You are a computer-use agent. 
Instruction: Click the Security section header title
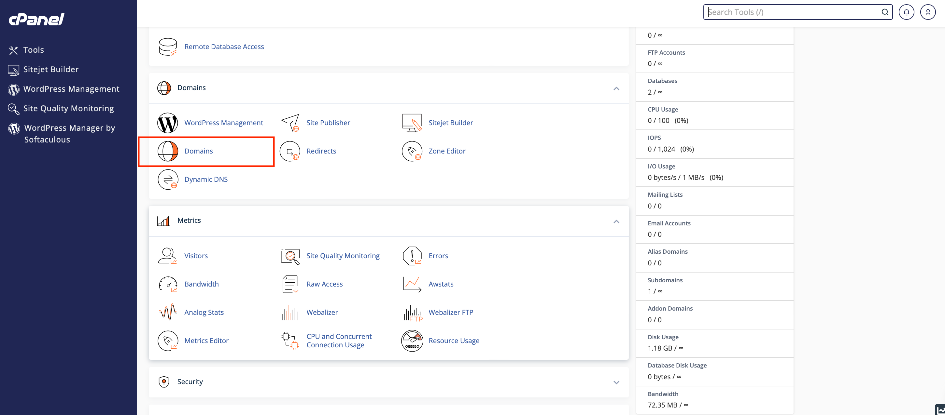point(190,382)
